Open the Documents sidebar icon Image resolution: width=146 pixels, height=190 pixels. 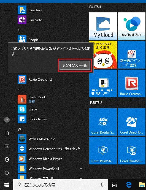(x=7, y=133)
